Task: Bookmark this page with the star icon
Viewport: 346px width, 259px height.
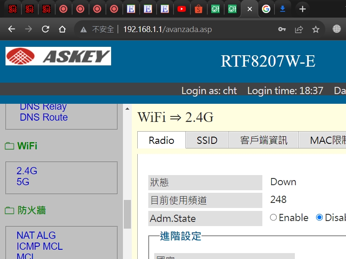Action: click(316, 29)
